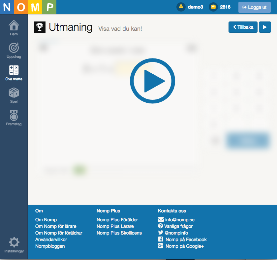The height and width of the screenshot is (260, 277).
Task: Click the question mark help icon
Action: [160, 226]
